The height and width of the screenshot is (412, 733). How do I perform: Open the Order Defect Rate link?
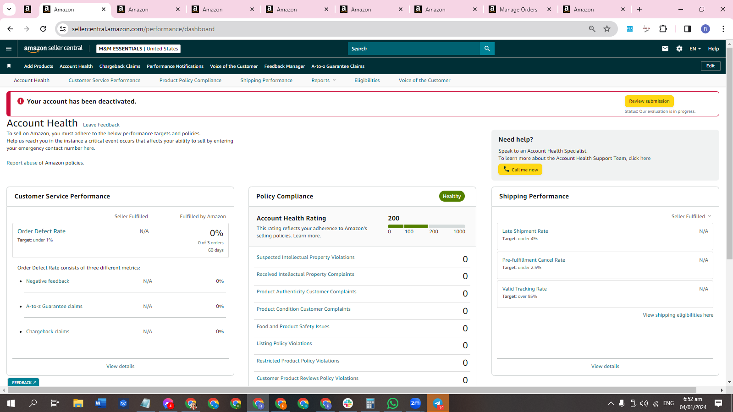click(x=42, y=231)
